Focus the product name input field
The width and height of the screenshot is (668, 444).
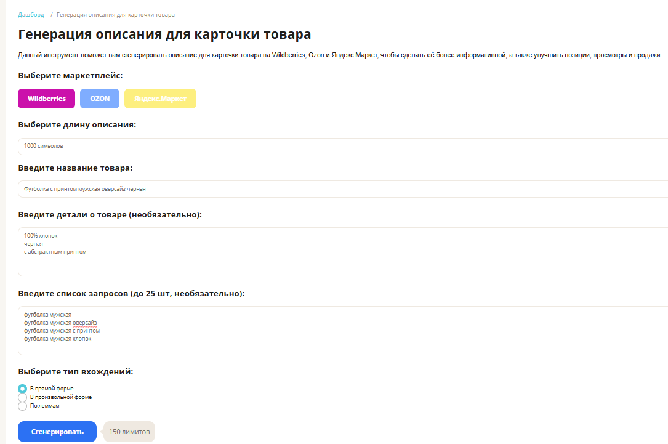click(x=343, y=189)
